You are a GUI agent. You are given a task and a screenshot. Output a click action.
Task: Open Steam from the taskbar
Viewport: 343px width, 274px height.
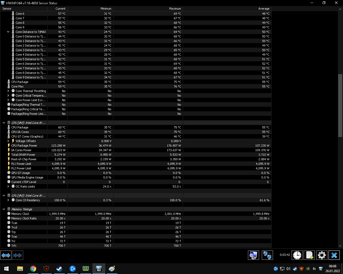tap(59, 269)
